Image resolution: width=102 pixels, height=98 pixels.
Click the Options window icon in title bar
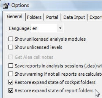tap(6, 6)
